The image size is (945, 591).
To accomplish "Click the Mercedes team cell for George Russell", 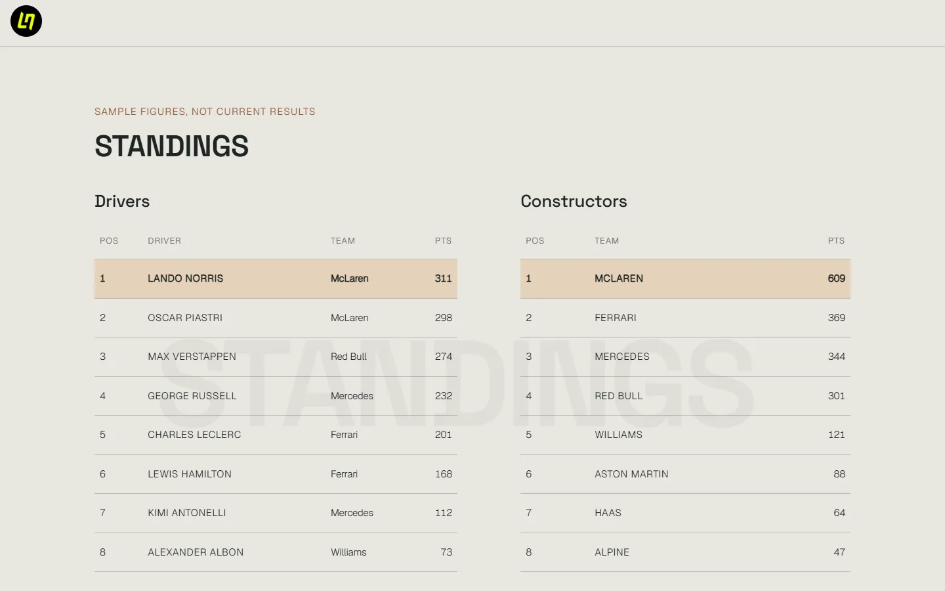I will click(352, 396).
